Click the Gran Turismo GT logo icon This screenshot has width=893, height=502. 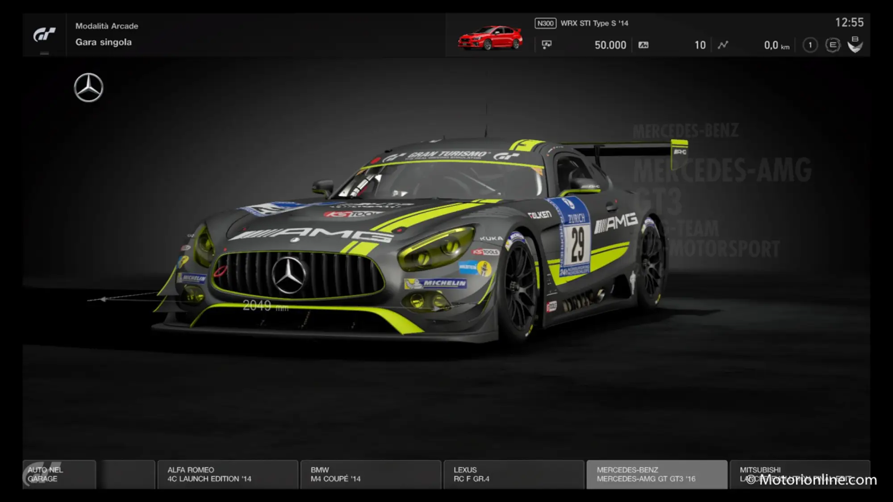click(x=44, y=34)
